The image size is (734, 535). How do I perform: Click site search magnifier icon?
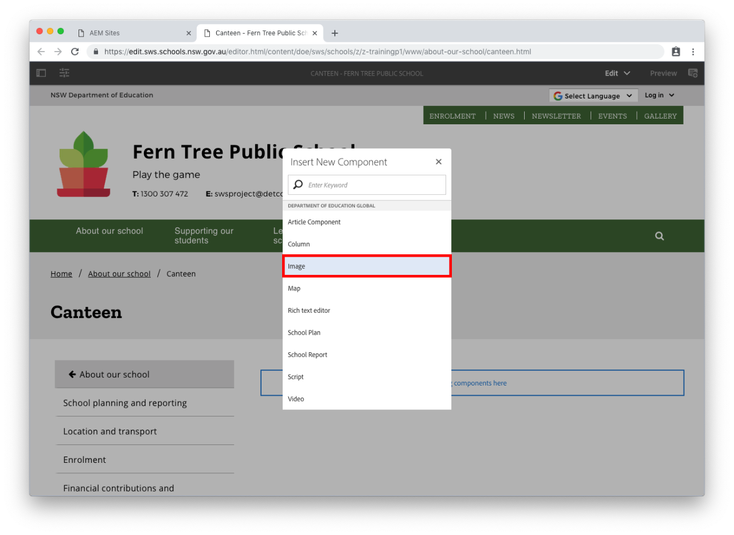click(659, 236)
